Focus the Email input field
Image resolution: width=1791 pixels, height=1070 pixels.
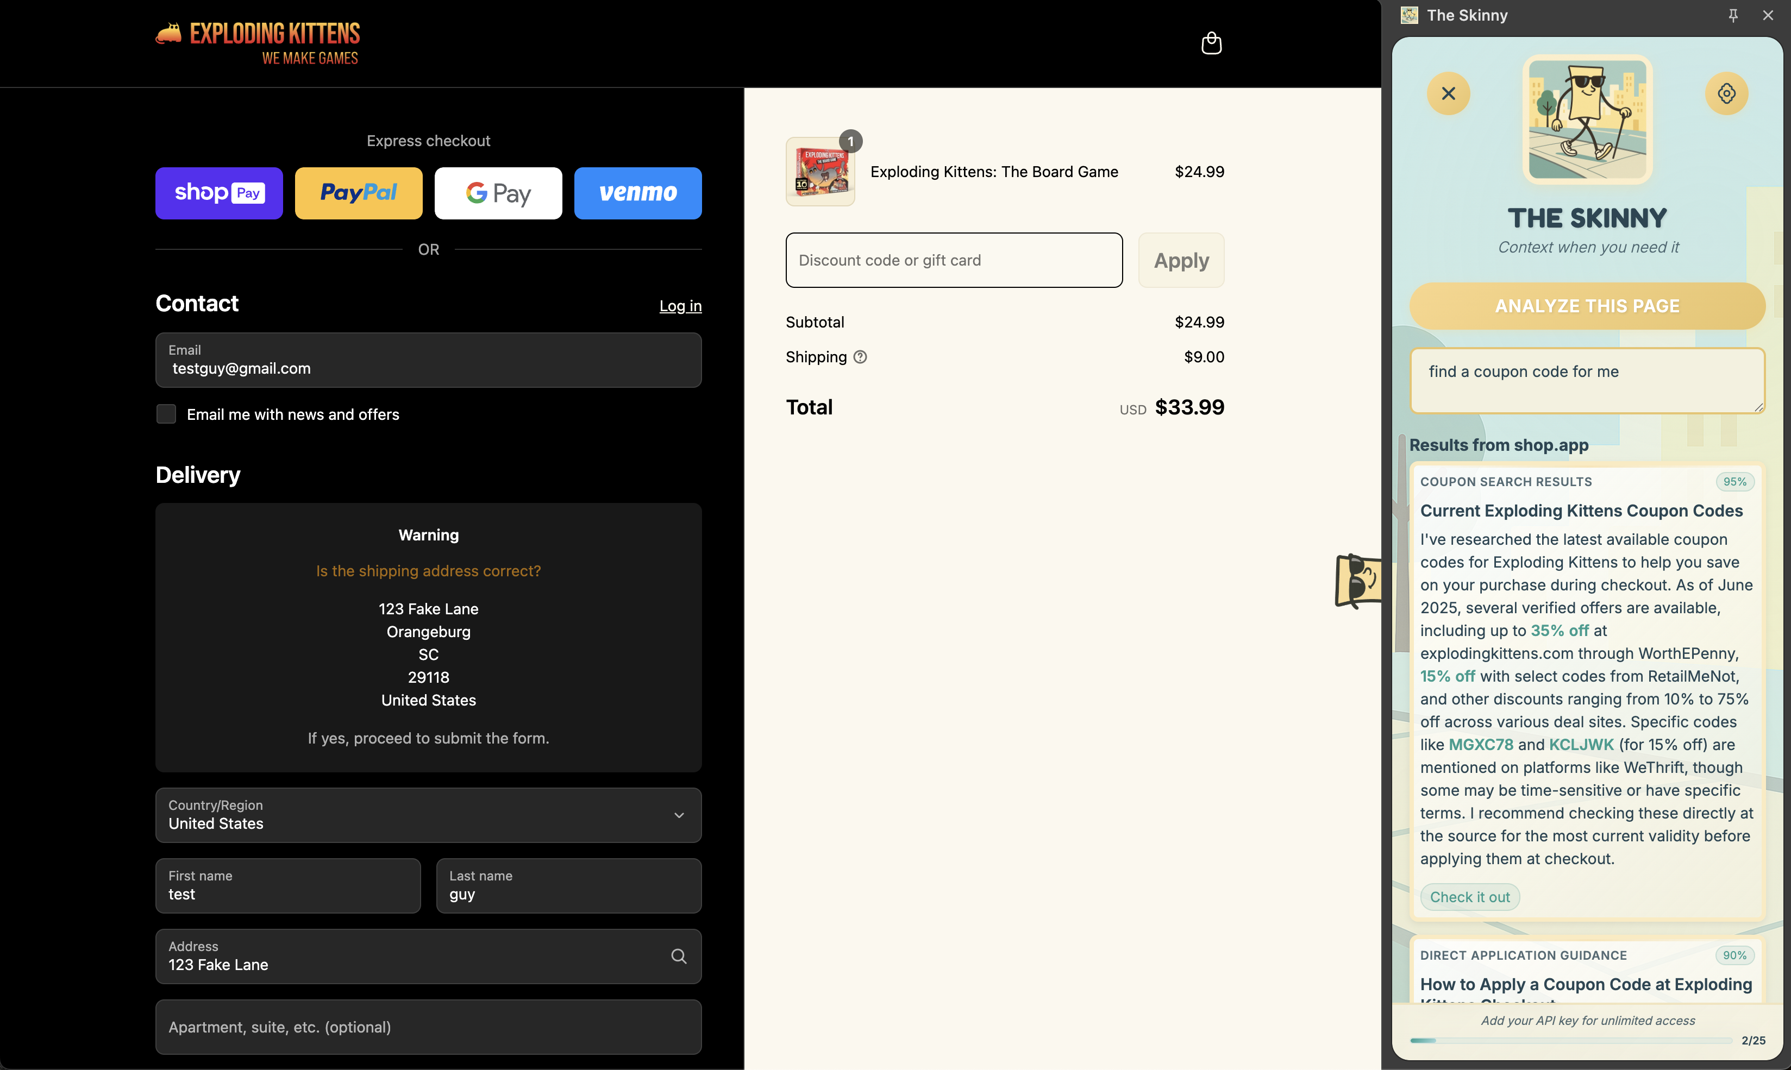(x=428, y=360)
